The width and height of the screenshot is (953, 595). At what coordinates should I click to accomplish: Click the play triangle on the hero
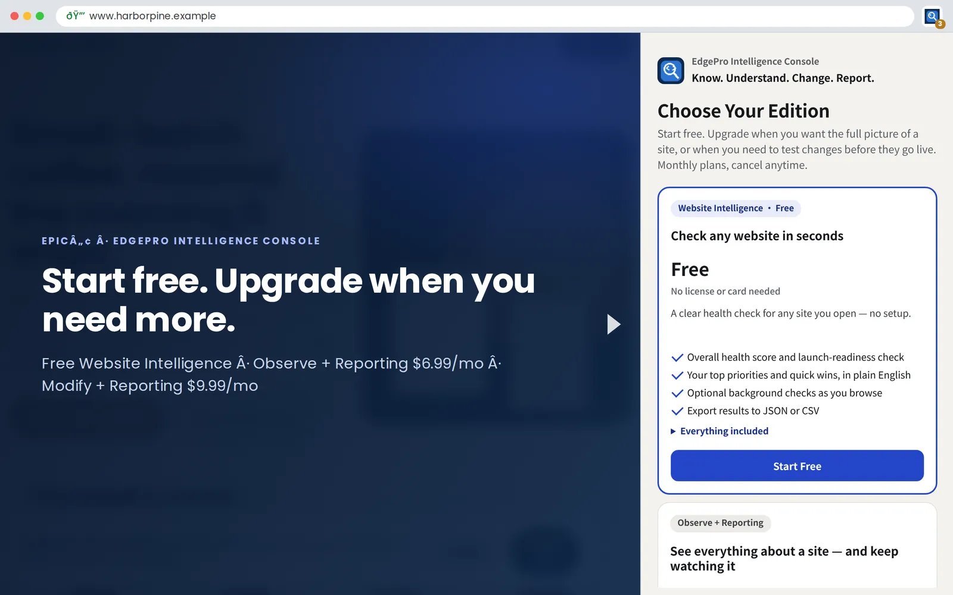(613, 324)
